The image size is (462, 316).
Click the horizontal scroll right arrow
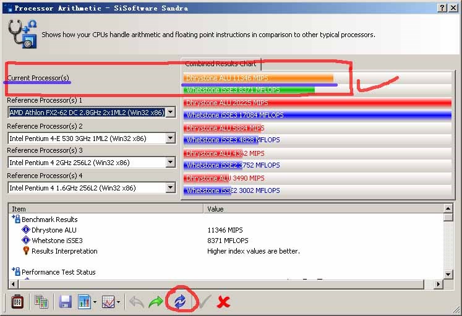click(x=438, y=284)
